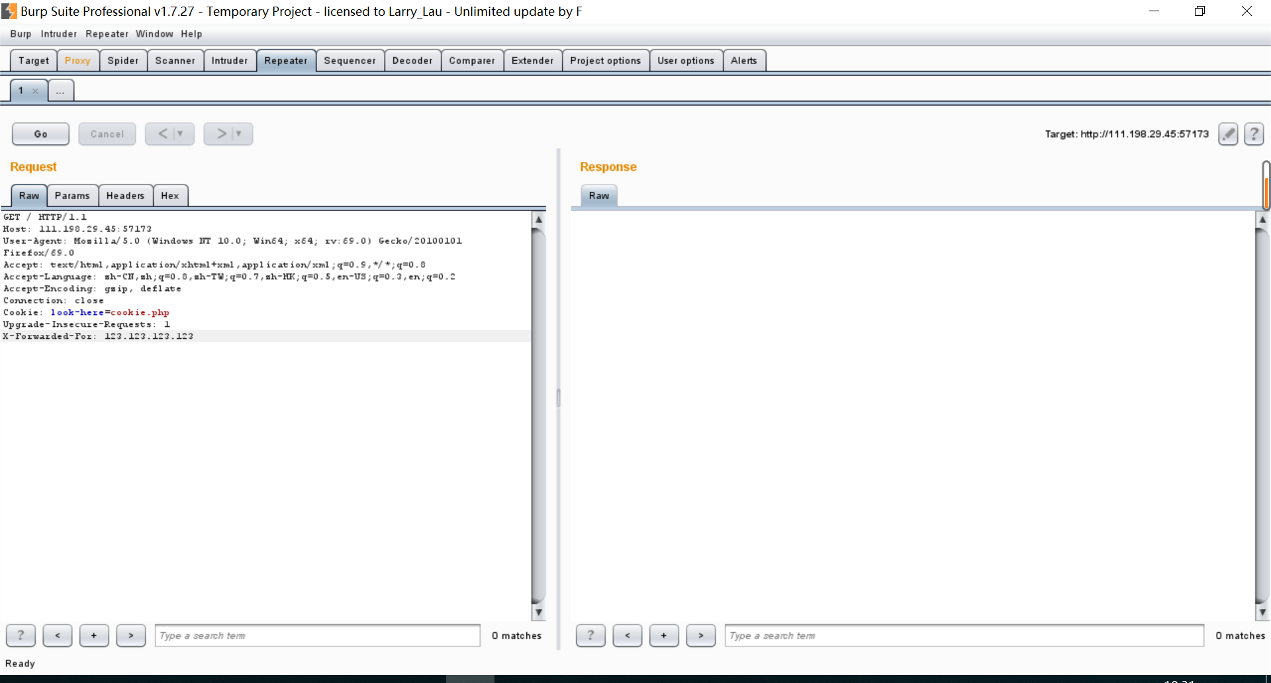1271x683 pixels.
Task: Select the Repeater tool tab
Action: click(x=286, y=60)
